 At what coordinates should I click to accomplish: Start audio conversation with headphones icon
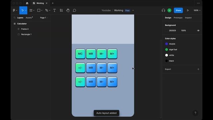163,10
